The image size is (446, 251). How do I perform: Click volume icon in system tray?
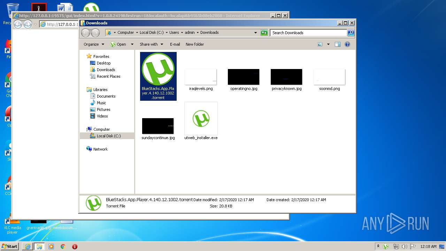coord(404,246)
